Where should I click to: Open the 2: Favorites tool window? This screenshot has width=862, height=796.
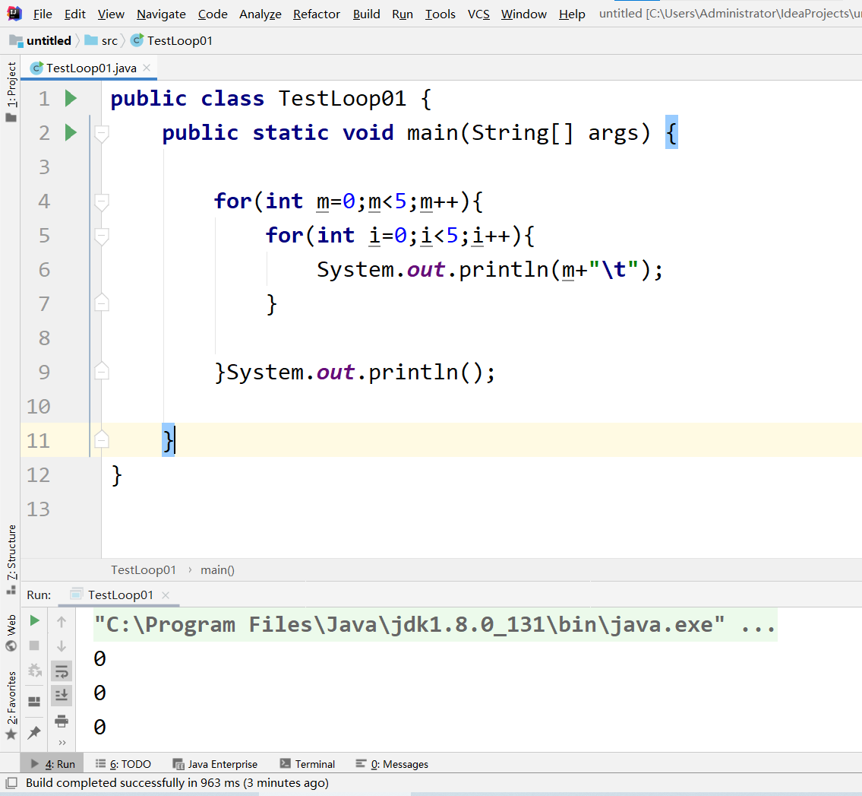click(x=11, y=706)
